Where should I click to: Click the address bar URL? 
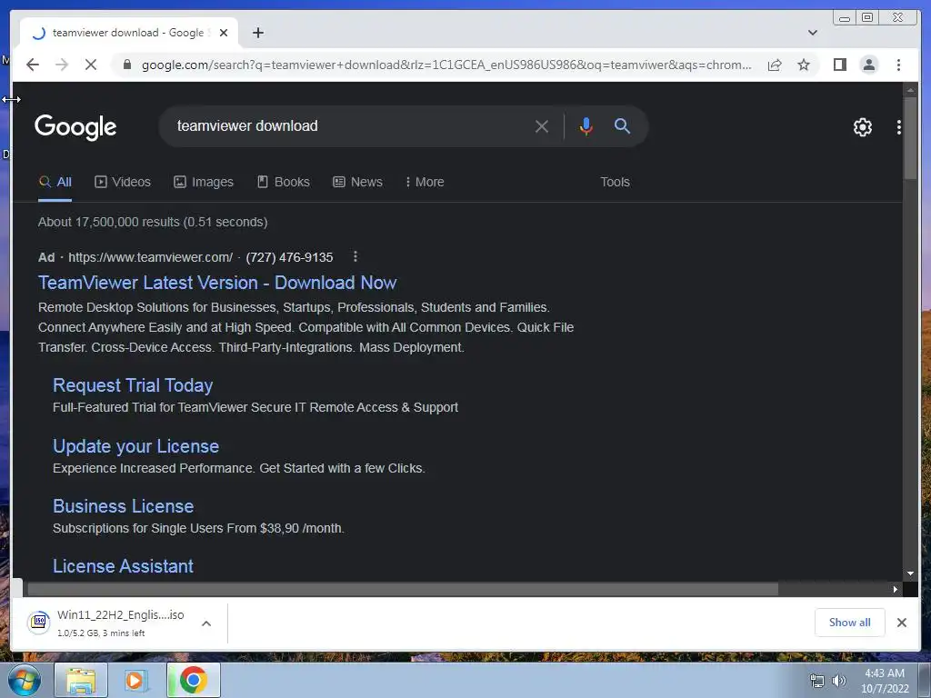(x=445, y=65)
